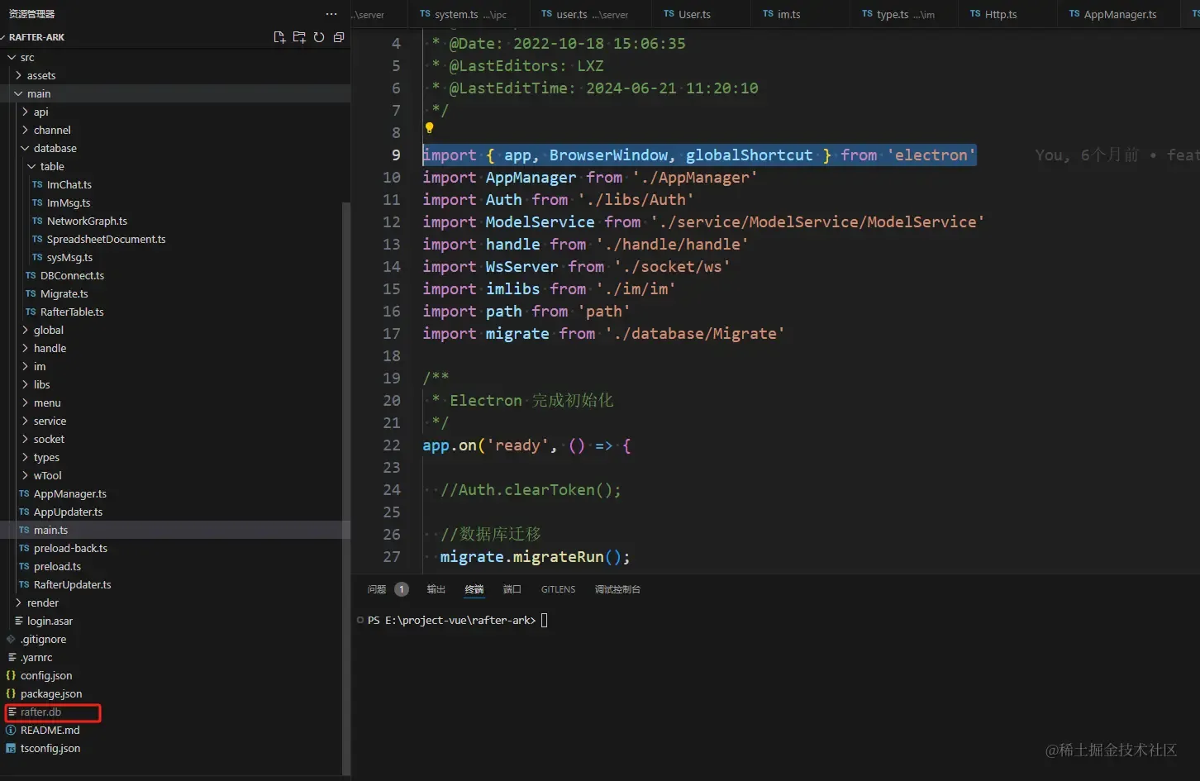Open the 终端 panel tab
Image resolution: width=1200 pixels, height=781 pixels.
click(x=474, y=589)
